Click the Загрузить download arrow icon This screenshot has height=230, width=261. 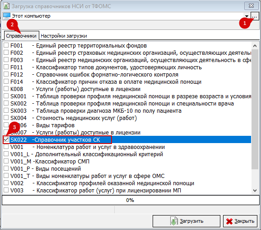click(x=174, y=221)
